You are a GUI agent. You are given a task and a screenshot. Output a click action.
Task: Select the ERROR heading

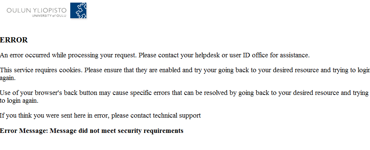(14, 40)
